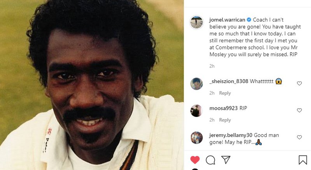Screen dimensions: 311x170
Task: Like the moosa9923 comment
Action: click(299, 111)
